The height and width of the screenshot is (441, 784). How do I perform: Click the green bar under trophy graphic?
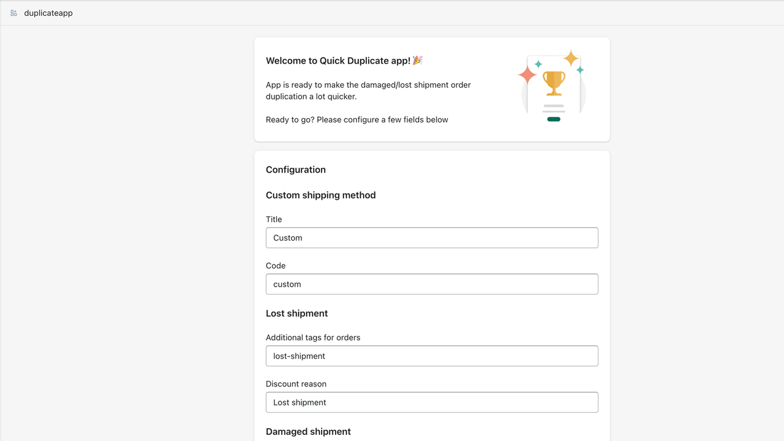(554, 118)
